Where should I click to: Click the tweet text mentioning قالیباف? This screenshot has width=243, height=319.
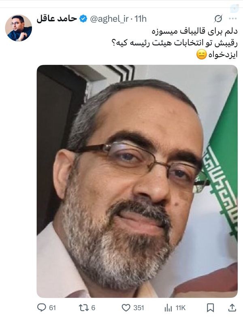click(195, 31)
